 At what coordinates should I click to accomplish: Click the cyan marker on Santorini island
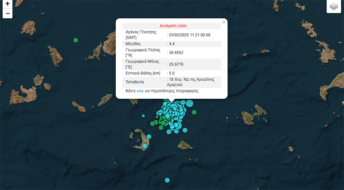coord(144,146)
